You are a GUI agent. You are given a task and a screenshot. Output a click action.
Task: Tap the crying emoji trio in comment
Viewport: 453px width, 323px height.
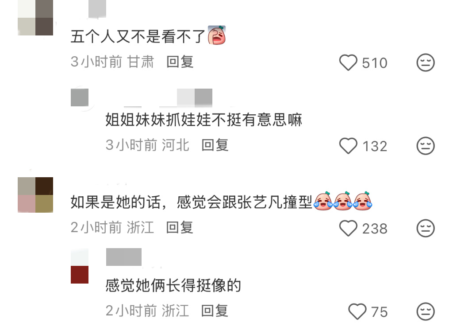[343, 201]
